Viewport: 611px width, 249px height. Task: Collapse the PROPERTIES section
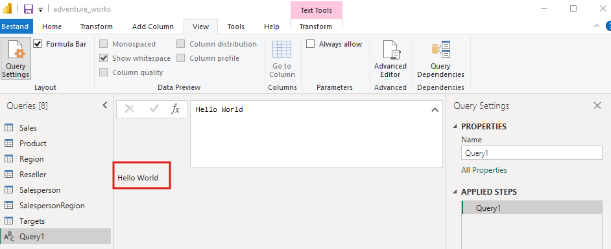(455, 127)
